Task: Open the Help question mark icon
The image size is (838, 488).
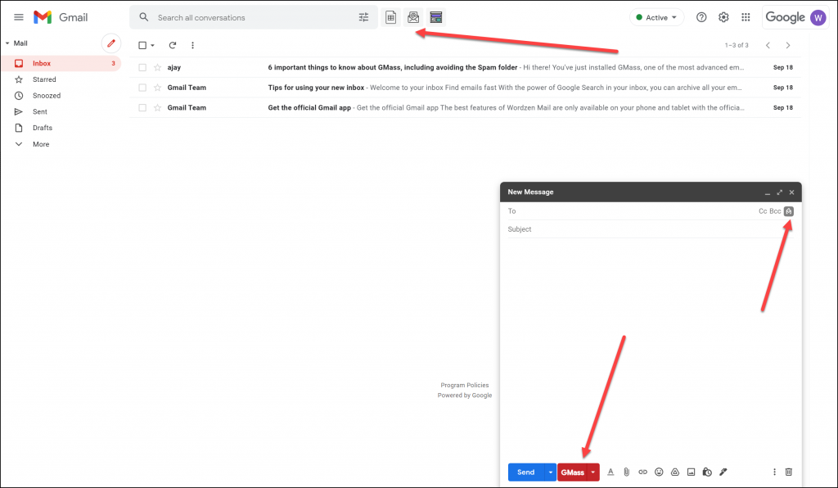Action: coord(701,17)
